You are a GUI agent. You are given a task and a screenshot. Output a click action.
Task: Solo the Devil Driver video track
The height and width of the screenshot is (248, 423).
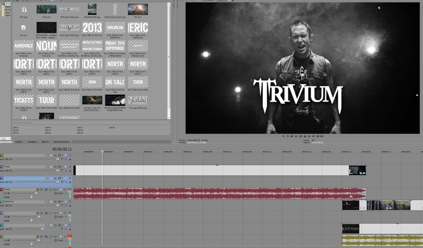tap(70, 201)
